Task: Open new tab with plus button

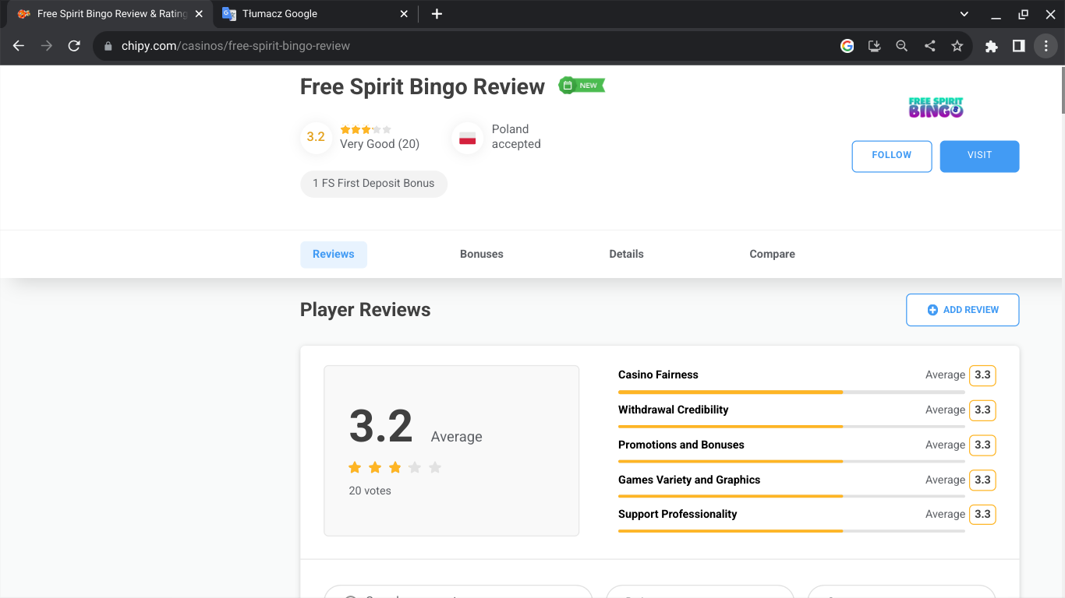Action: click(x=437, y=14)
